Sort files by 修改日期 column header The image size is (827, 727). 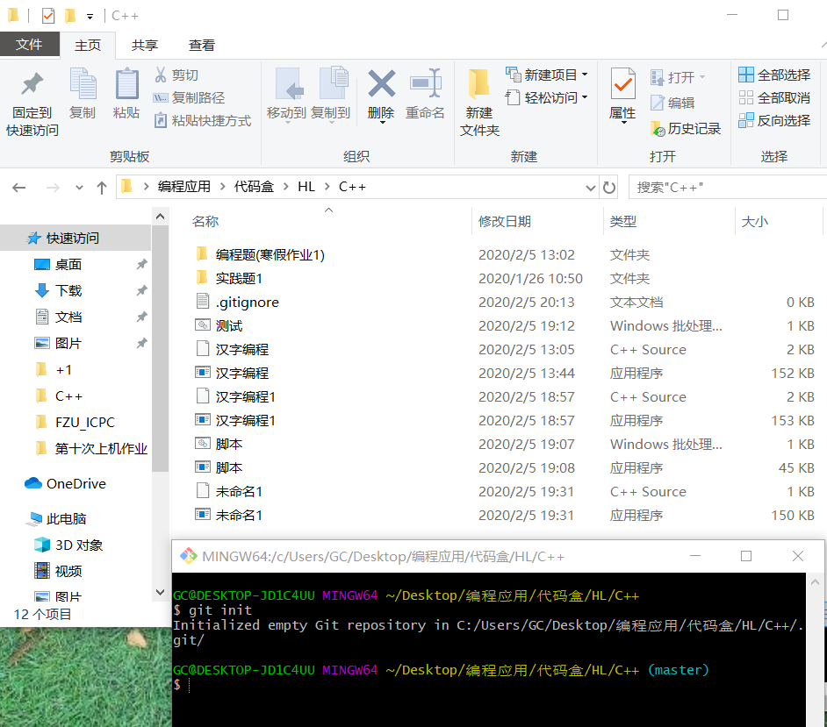(505, 222)
